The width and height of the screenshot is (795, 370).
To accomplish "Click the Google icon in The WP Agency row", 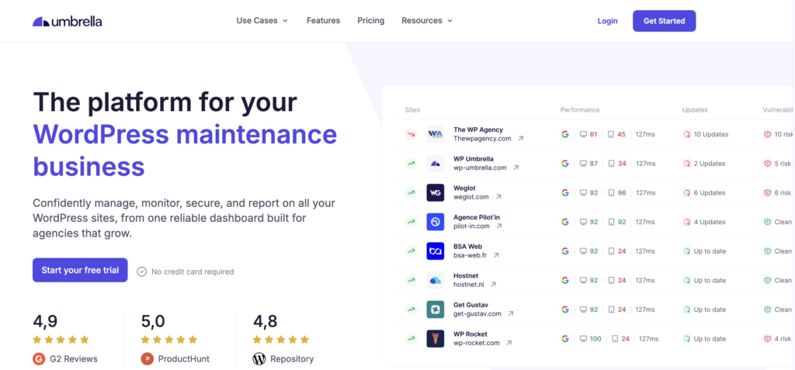I will tap(565, 134).
